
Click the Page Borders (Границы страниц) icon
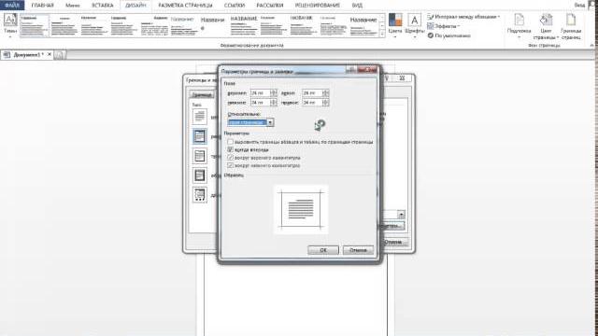[x=571, y=20]
